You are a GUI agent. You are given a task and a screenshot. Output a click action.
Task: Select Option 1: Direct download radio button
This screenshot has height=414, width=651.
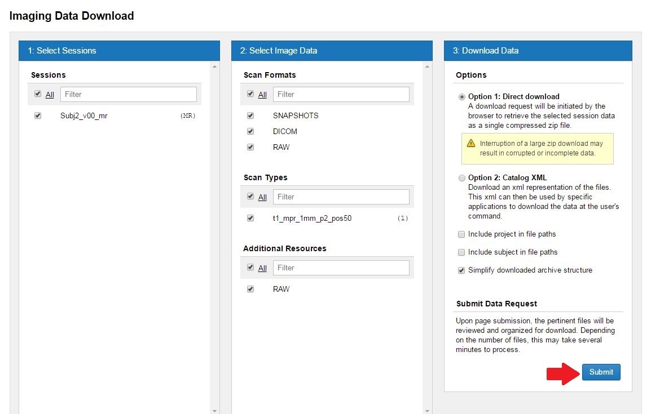click(x=462, y=97)
